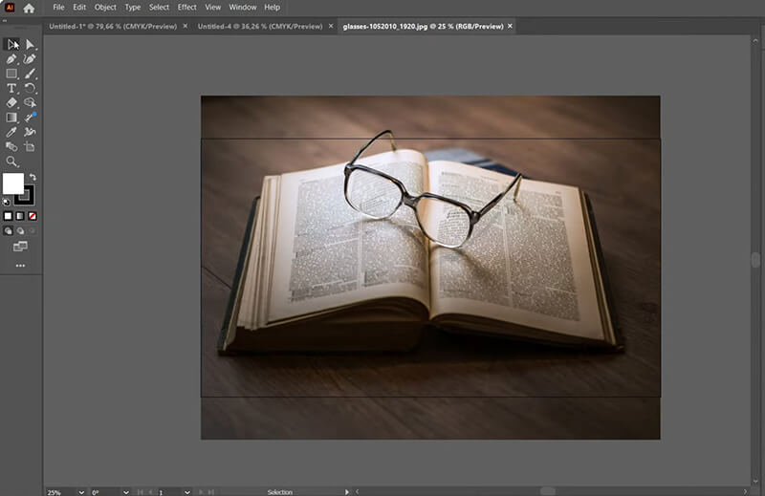This screenshot has width=765, height=496.
Task: Collapse the toolbar double-arrow at panel top
Action: (5, 21)
